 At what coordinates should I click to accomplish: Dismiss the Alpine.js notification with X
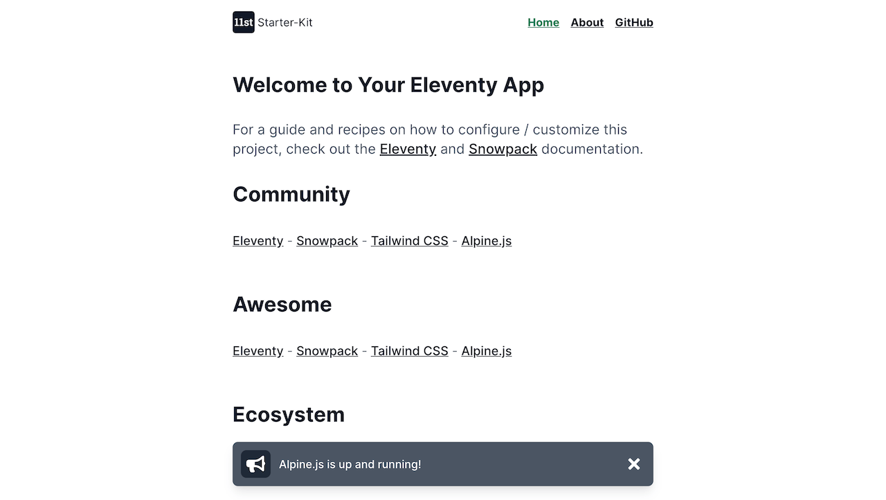634,464
